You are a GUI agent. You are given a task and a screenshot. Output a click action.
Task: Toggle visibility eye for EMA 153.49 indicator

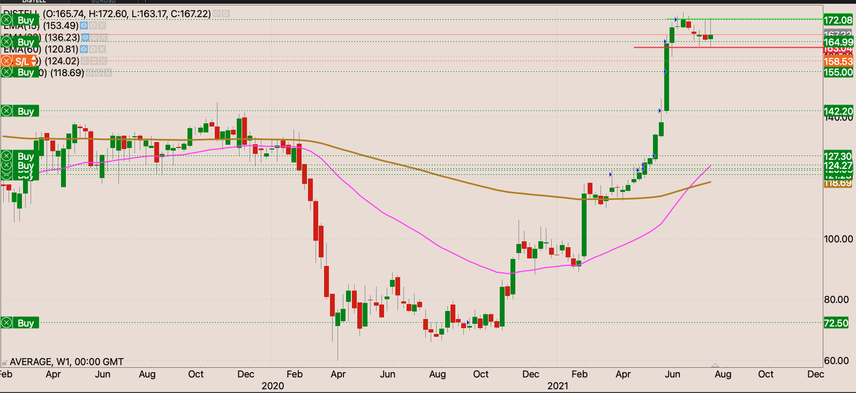point(84,26)
